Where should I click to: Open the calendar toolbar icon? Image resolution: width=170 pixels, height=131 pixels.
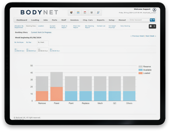point(85,13)
